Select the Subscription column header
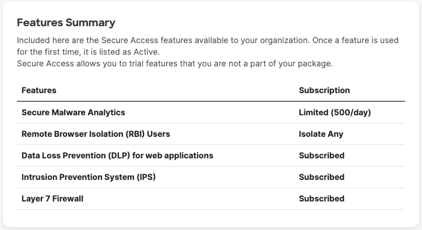Viewport: 422px width, 230px height. tap(324, 90)
